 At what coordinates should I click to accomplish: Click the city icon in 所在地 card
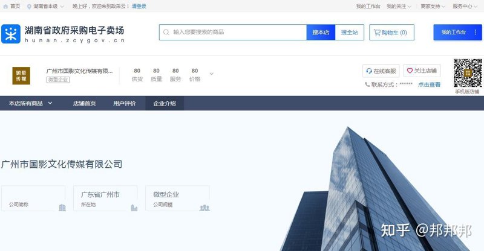(134, 208)
